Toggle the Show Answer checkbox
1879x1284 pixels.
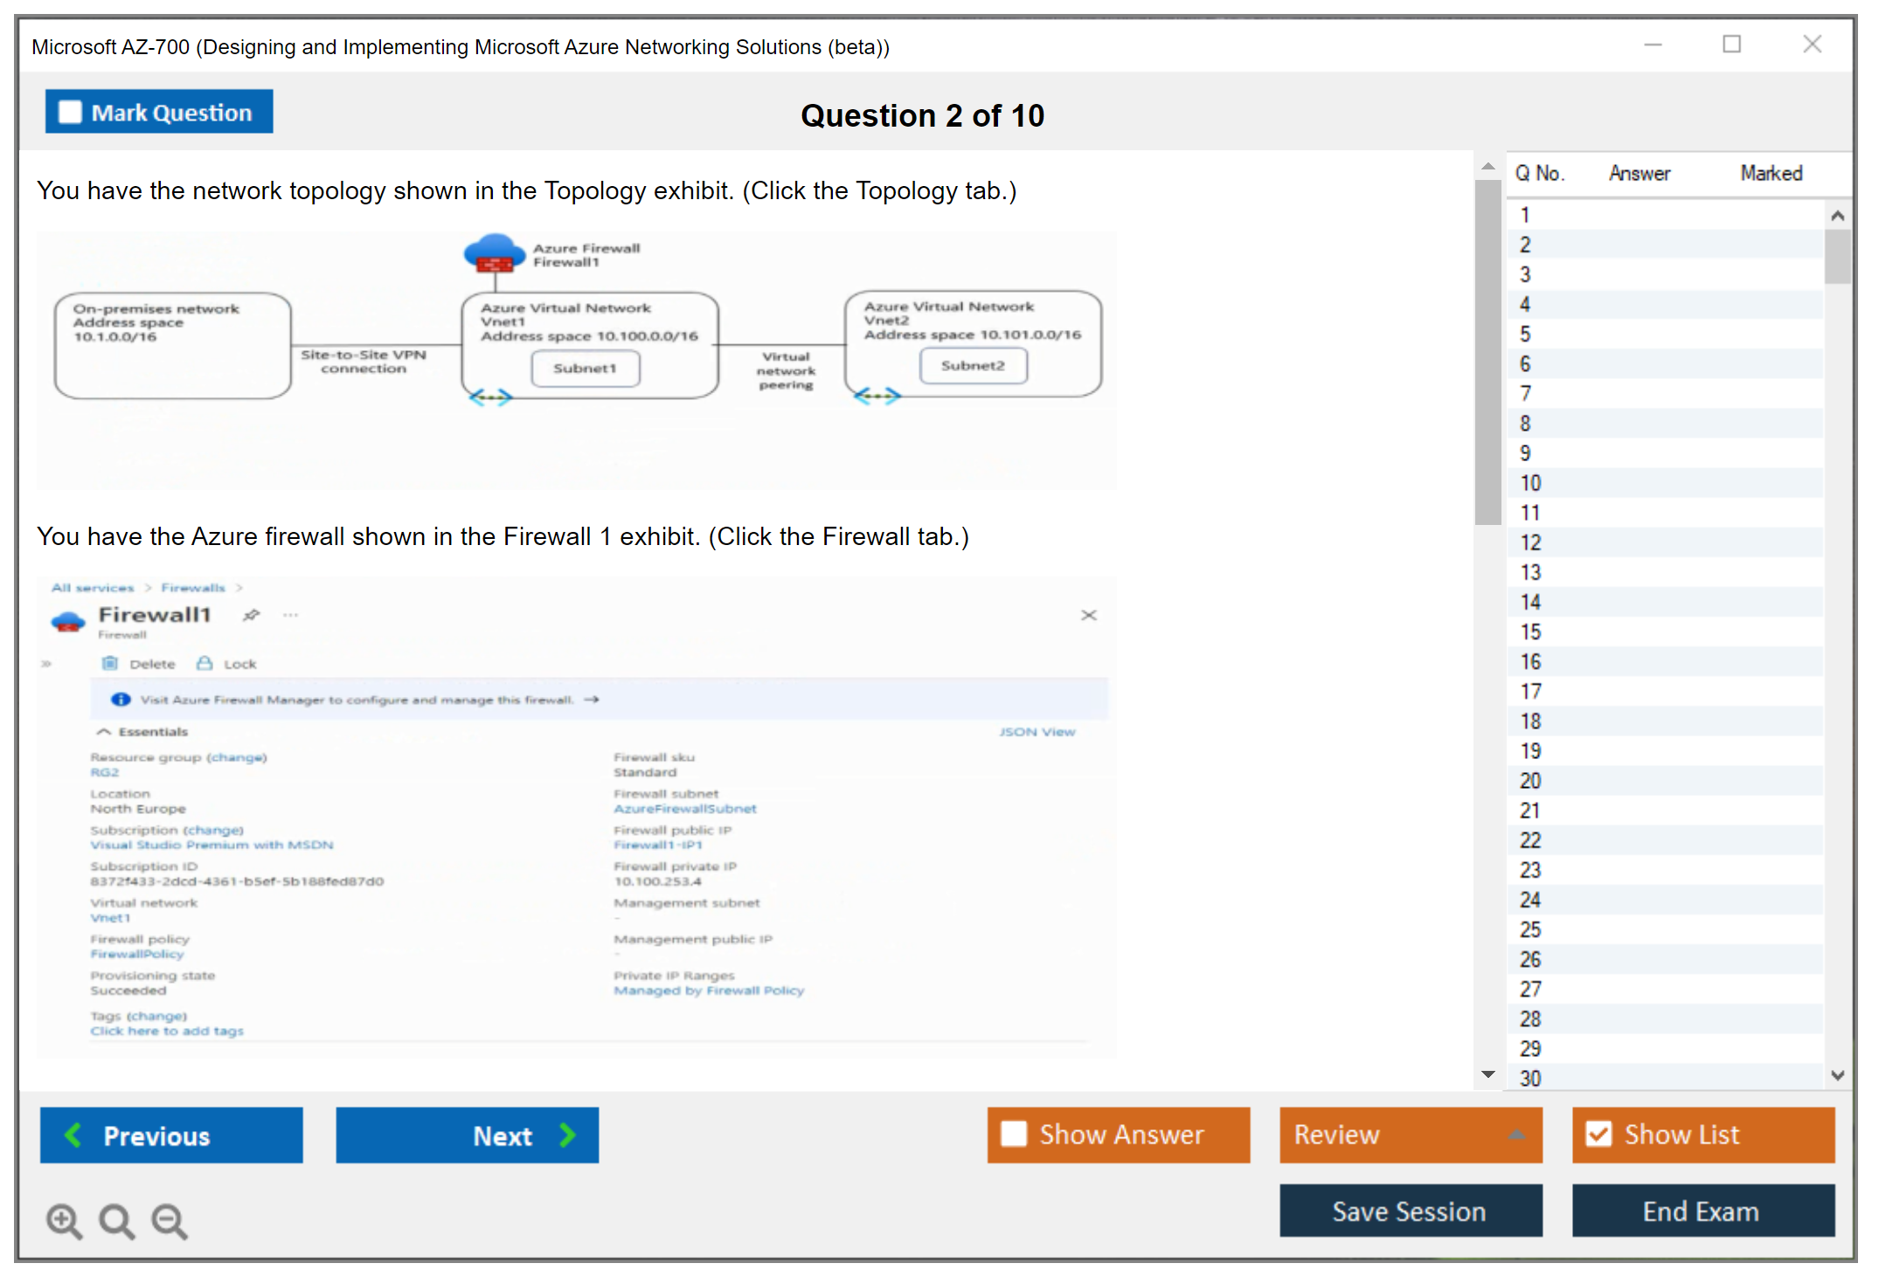[1014, 1134]
